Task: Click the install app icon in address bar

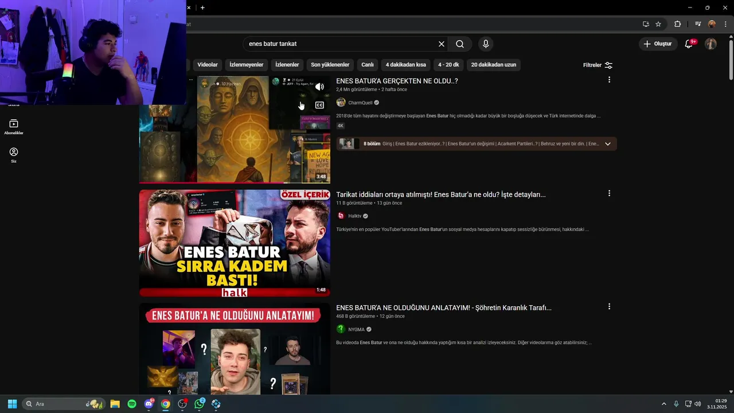Action: click(x=646, y=24)
